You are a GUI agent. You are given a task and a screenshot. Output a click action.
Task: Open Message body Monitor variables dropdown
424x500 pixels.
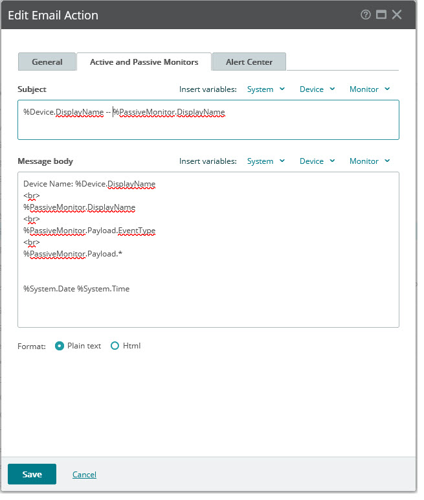click(370, 161)
